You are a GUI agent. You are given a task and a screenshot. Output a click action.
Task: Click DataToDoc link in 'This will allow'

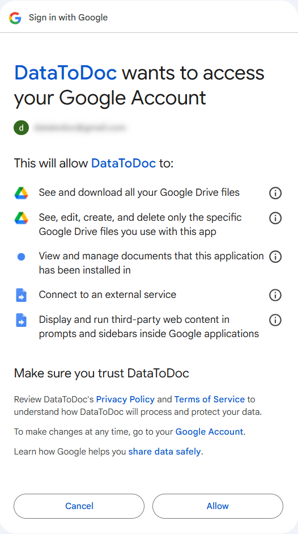[124, 163]
